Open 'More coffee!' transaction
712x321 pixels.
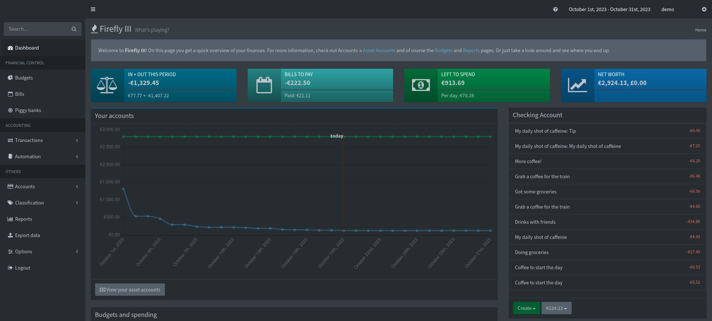[x=528, y=161]
